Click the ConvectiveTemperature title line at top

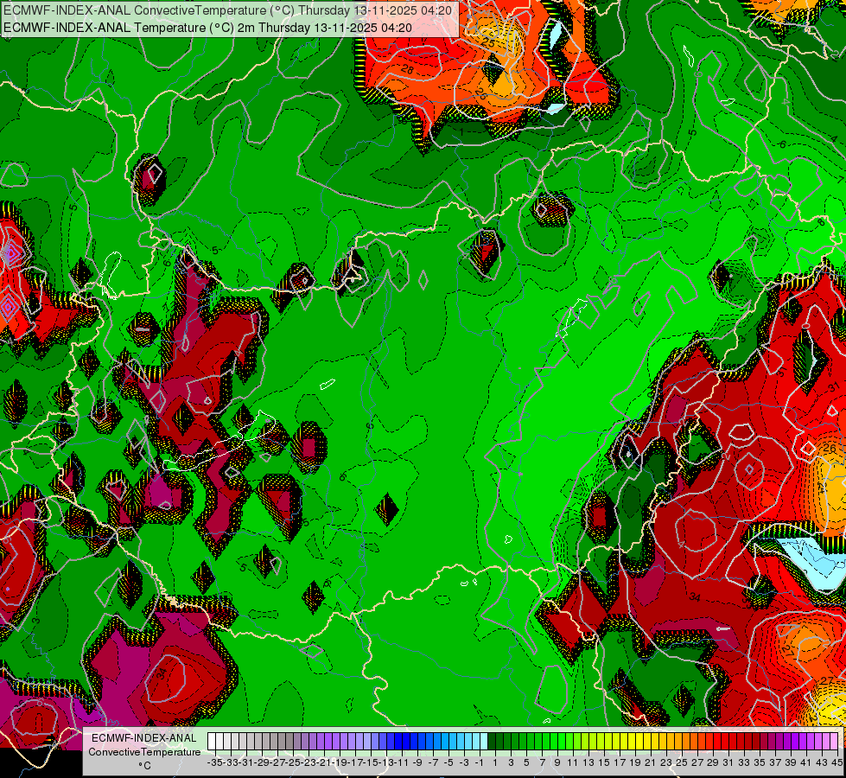[x=227, y=10]
